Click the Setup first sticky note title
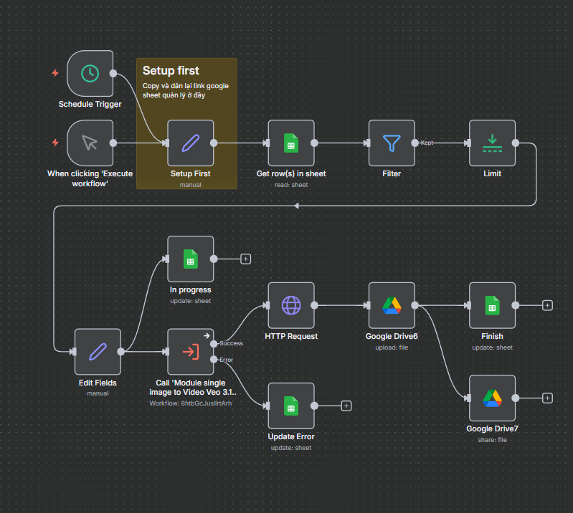The image size is (573, 513). coord(171,70)
